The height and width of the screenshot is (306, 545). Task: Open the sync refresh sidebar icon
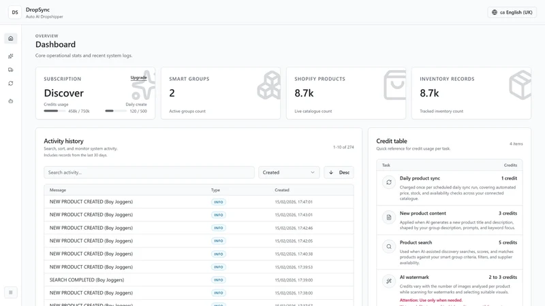(11, 84)
